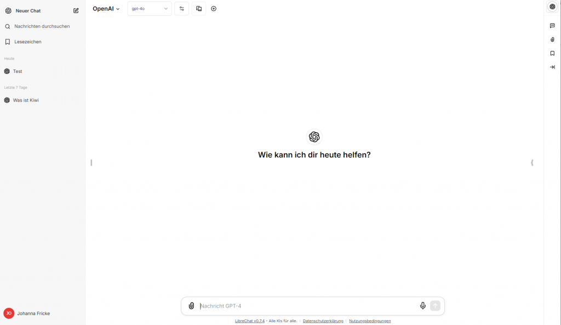Image resolution: width=561 pixels, height=325 pixels.
Task: Open the Datenschutzerklärung link
Action: [x=323, y=321]
